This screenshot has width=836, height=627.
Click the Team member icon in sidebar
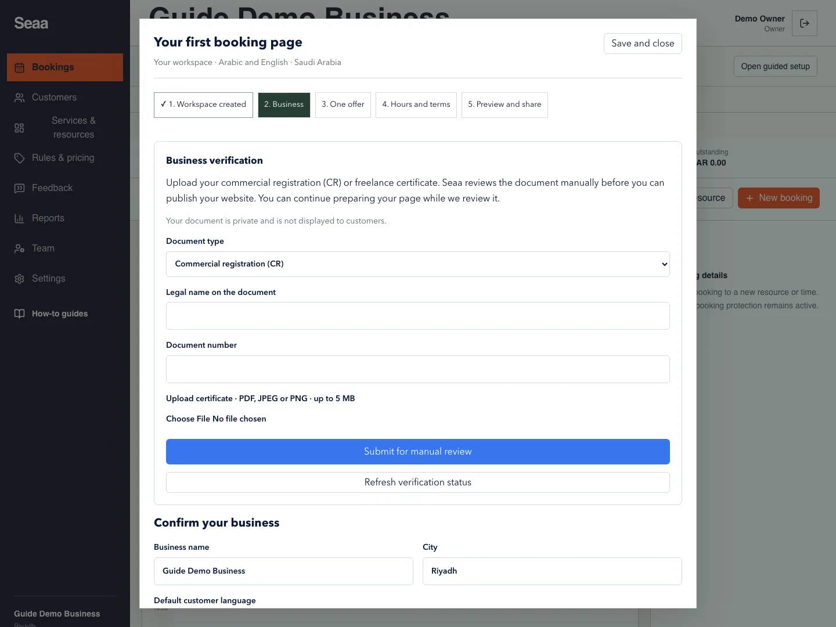pos(19,248)
